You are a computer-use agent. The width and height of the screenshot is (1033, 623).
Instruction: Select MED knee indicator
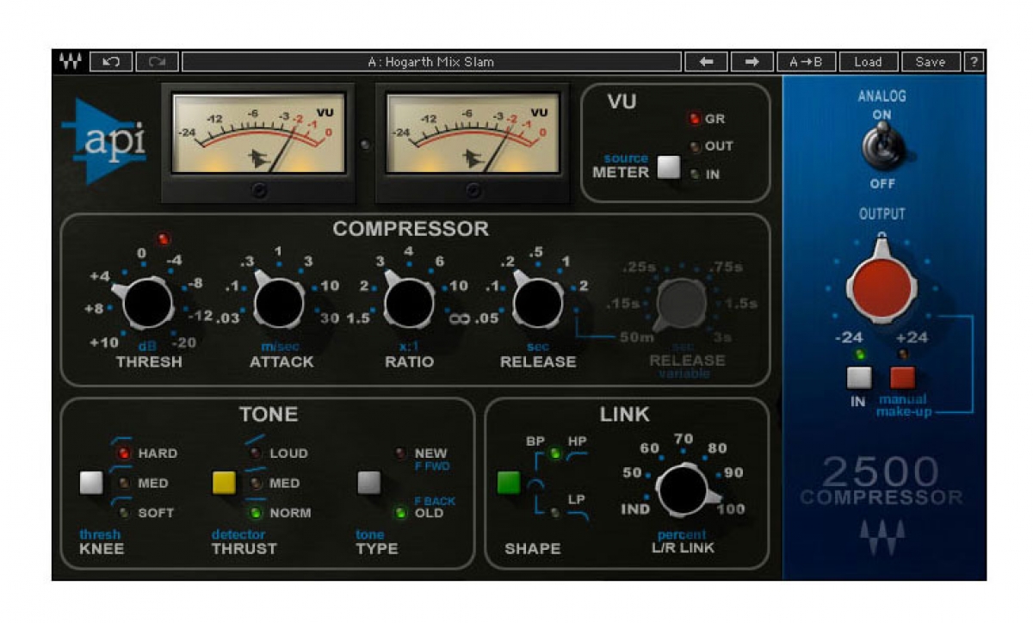[x=123, y=483]
